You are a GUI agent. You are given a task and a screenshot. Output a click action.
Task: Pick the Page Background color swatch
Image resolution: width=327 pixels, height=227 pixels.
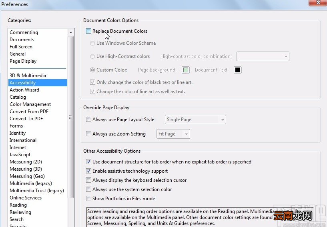point(186,70)
